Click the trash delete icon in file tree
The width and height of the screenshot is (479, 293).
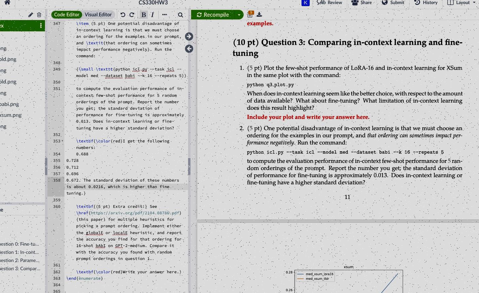39,15
